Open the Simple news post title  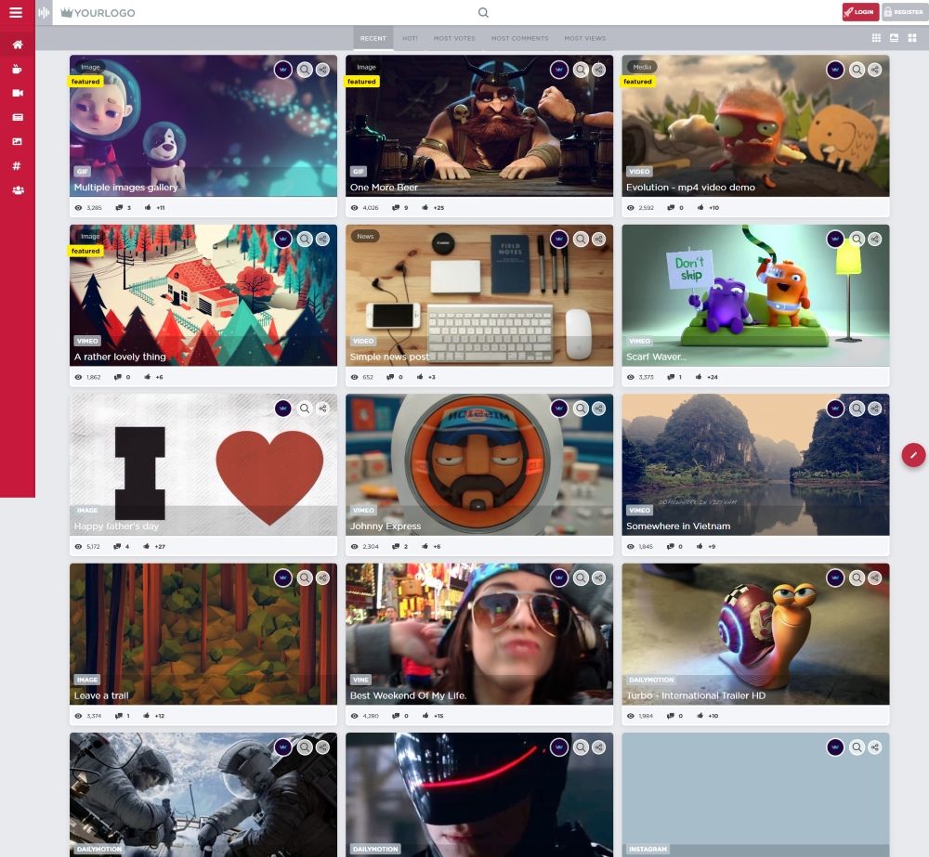(389, 357)
